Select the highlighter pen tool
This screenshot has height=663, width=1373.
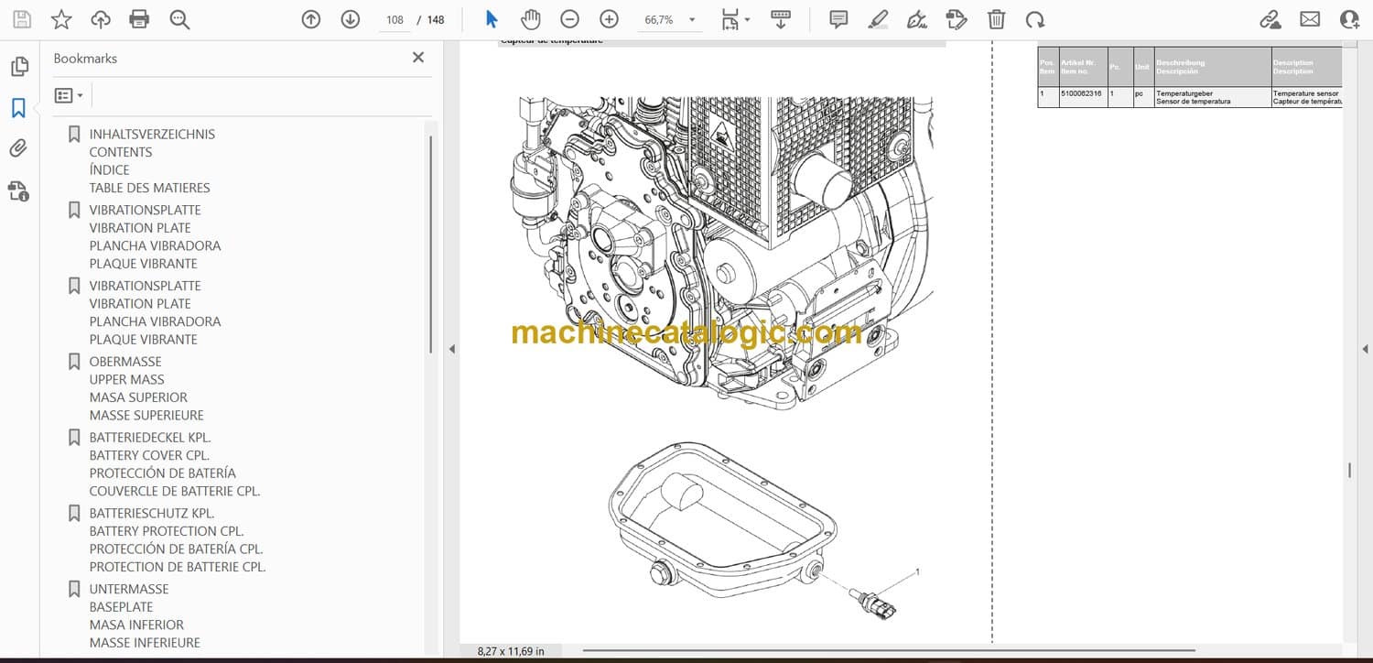(x=878, y=19)
